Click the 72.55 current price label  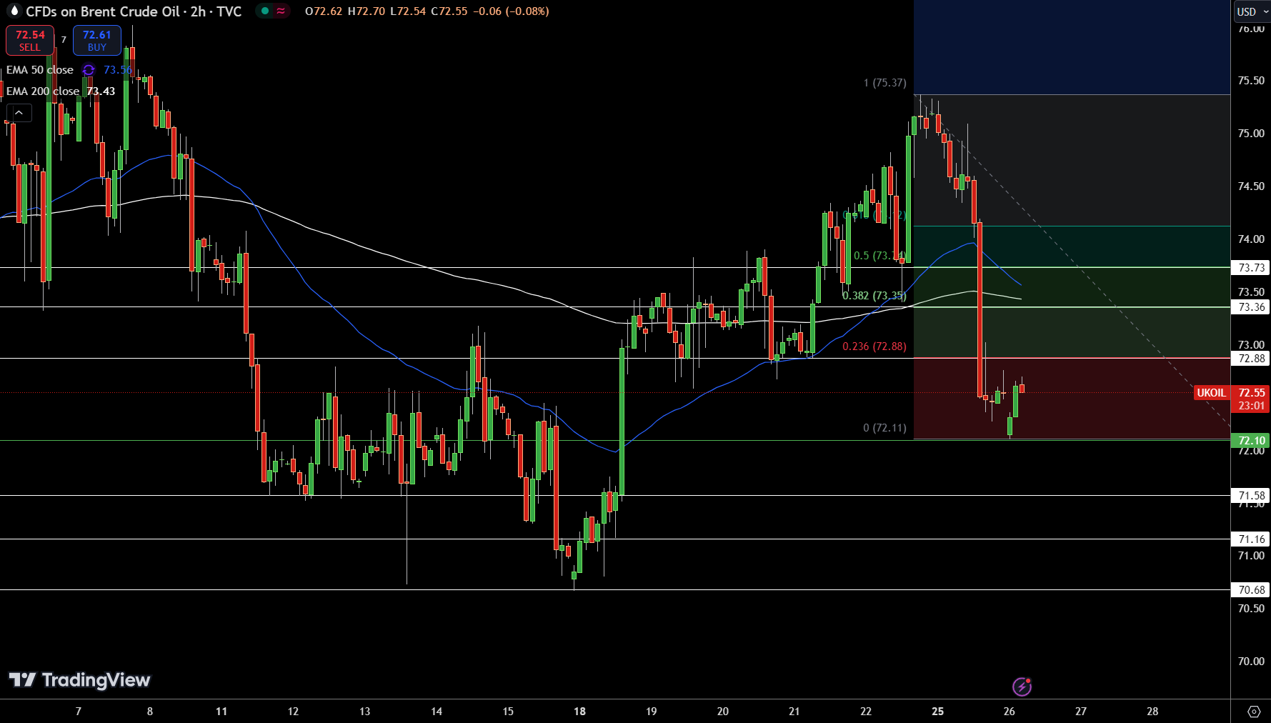[x=1251, y=393]
